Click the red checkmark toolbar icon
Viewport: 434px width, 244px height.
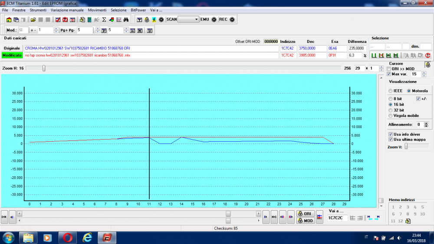58,20
